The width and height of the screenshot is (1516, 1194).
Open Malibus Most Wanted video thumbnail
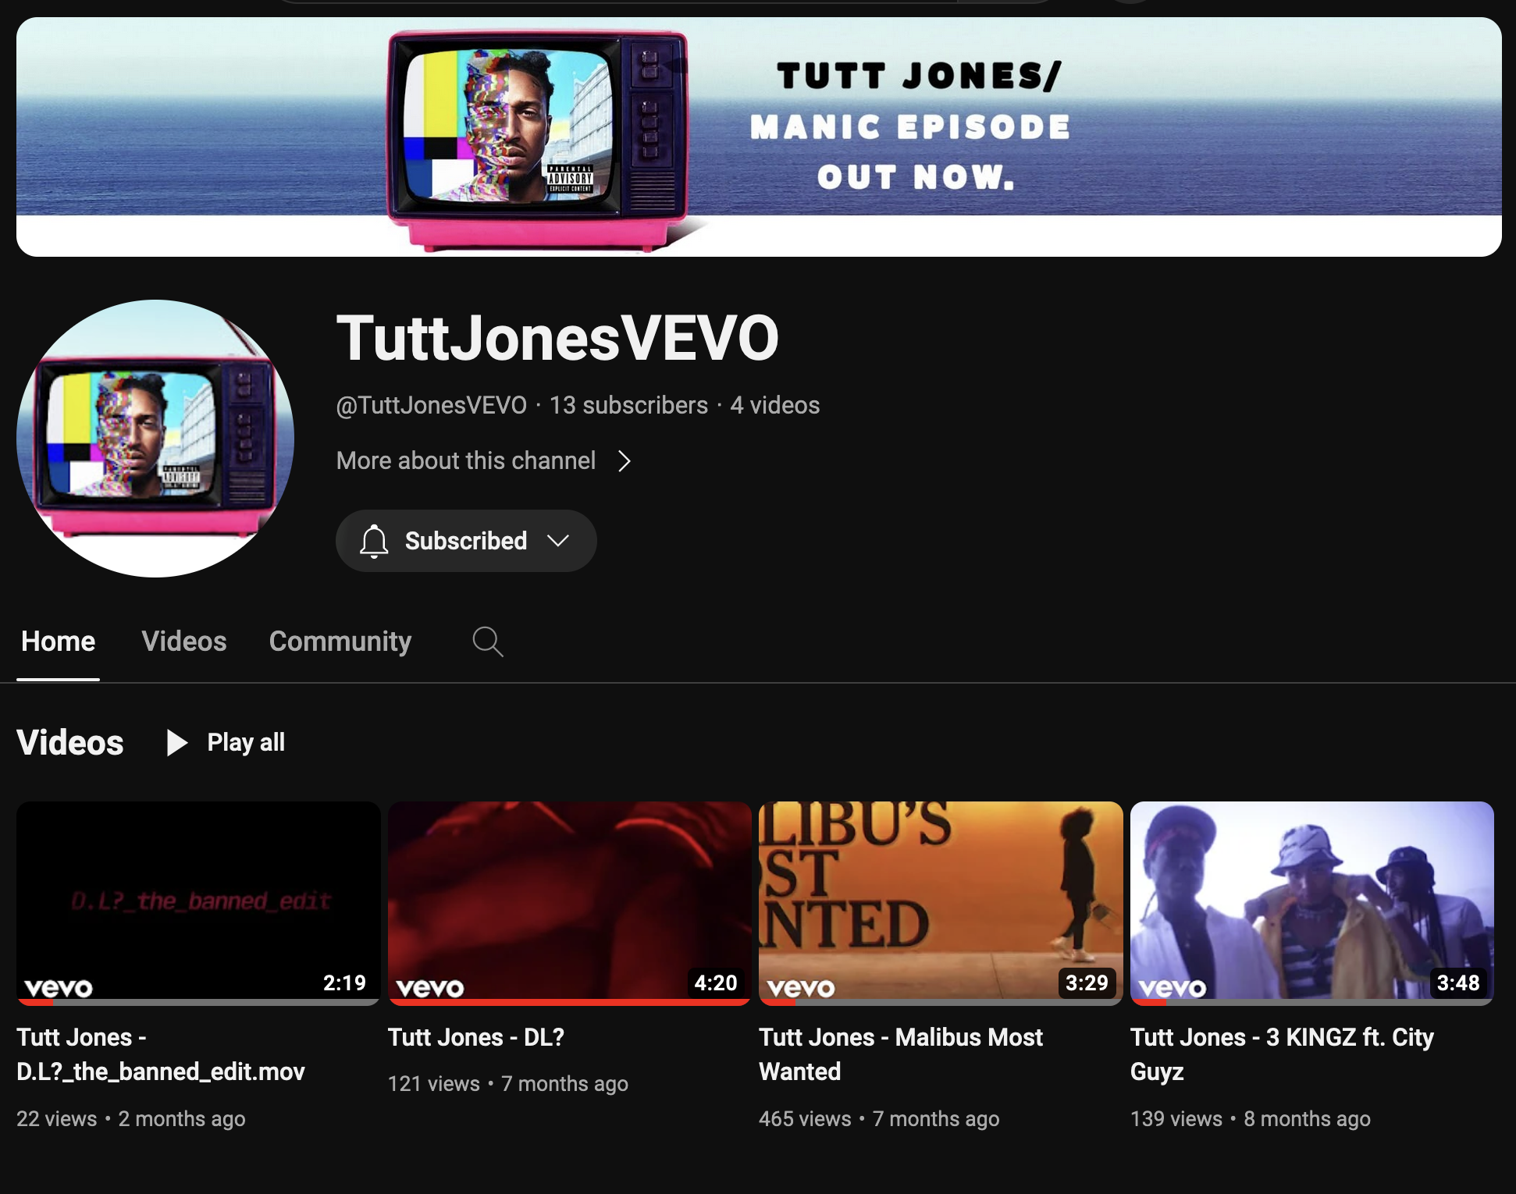point(941,897)
